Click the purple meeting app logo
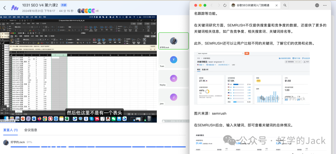 click(x=15, y=8)
